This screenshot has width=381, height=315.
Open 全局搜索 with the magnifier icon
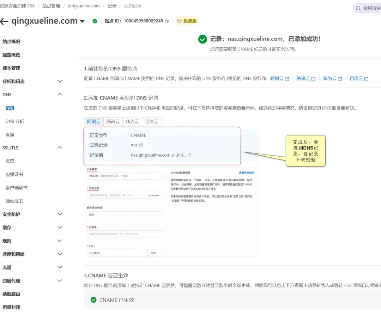358,7
